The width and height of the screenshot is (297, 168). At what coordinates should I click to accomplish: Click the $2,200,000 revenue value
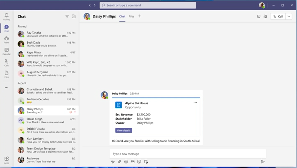click(x=144, y=115)
